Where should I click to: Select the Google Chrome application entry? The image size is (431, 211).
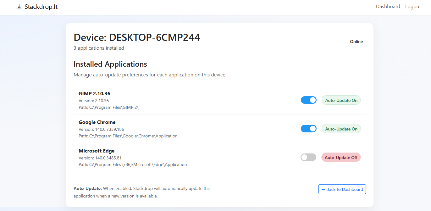tap(97, 122)
